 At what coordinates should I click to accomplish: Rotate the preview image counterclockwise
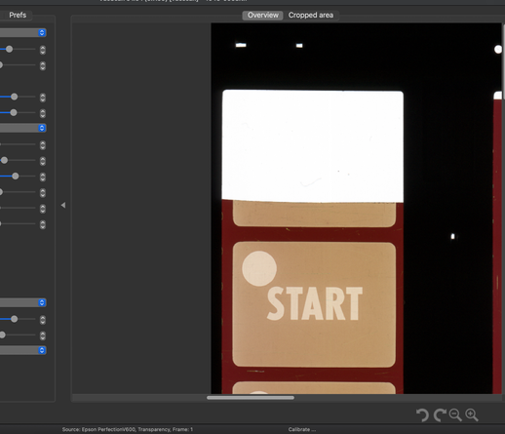click(x=422, y=415)
